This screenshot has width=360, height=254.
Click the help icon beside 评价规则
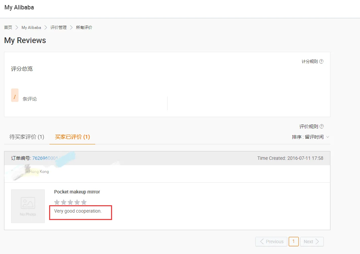[x=322, y=126]
